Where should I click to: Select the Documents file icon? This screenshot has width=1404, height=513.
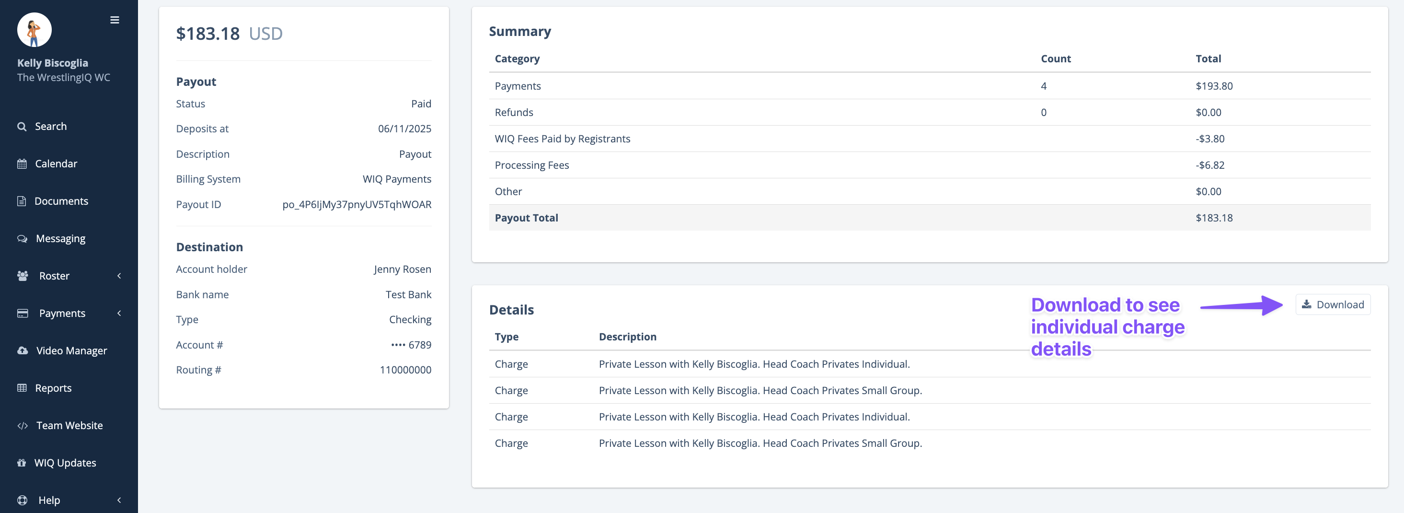22,201
